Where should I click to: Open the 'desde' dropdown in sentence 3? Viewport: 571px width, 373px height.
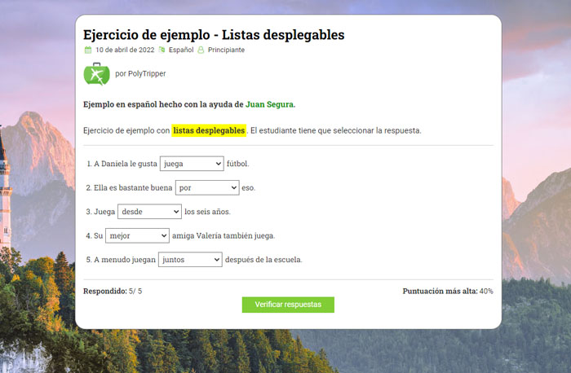click(149, 212)
